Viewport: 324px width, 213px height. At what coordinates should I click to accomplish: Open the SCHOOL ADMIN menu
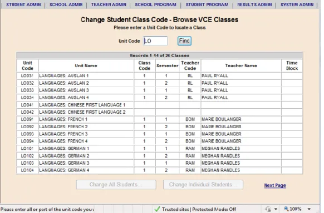point(66,4)
